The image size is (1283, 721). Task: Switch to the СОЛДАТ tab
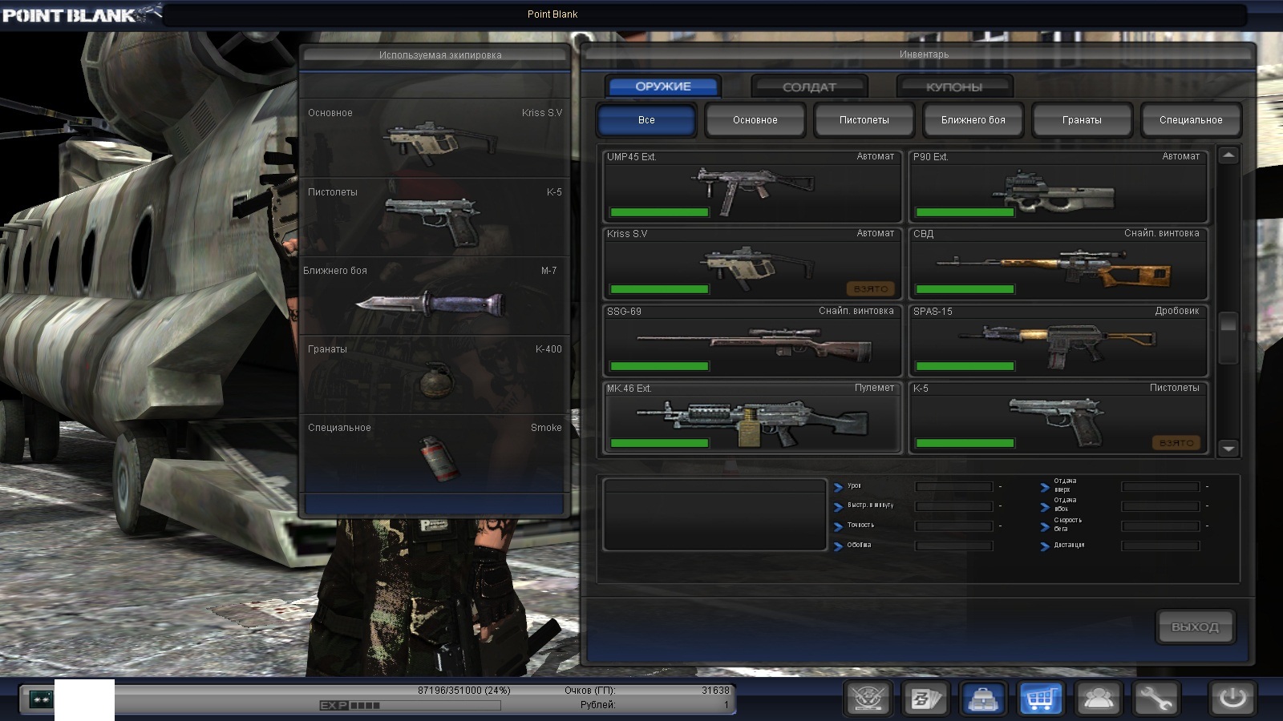(x=809, y=87)
